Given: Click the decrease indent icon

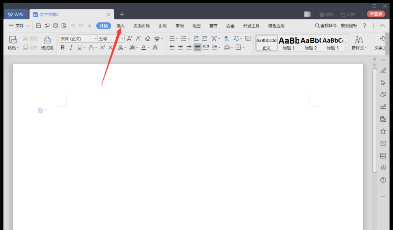Looking at the screenshot, I should coord(196,38).
